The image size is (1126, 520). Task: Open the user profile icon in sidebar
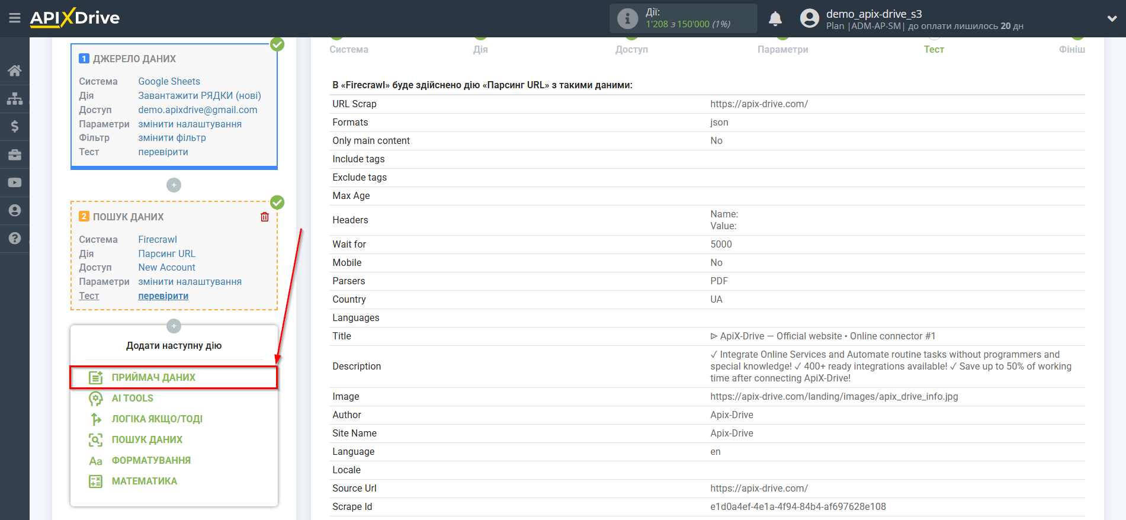15,210
